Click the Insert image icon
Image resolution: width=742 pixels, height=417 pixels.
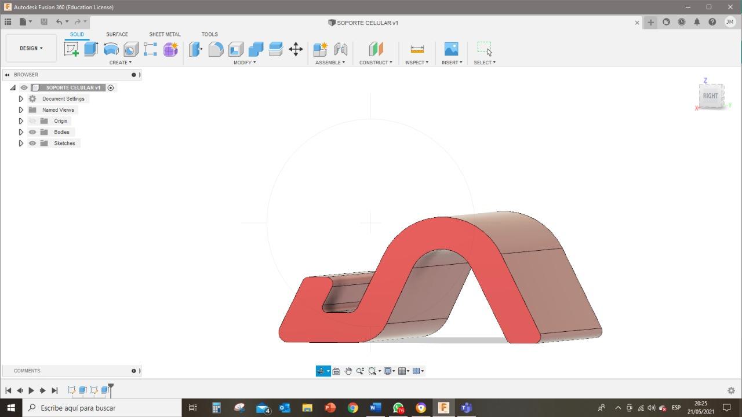point(451,49)
